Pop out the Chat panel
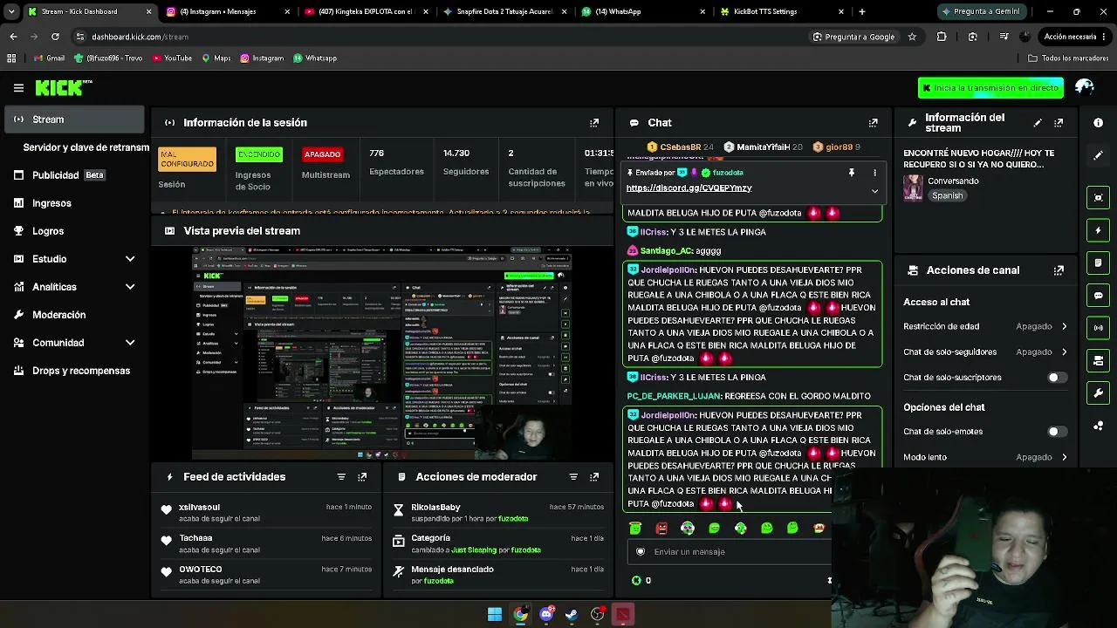This screenshot has height=628, width=1117. pyautogui.click(x=873, y=123)
